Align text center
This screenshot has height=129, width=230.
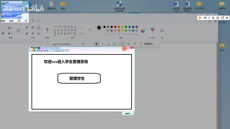[x=128, y=44]
